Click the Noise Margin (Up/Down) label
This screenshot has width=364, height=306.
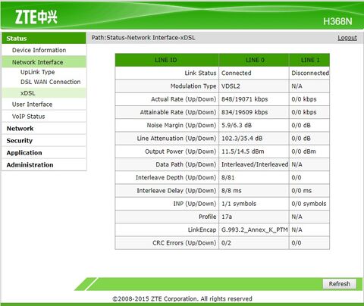(x=181, y=126)
